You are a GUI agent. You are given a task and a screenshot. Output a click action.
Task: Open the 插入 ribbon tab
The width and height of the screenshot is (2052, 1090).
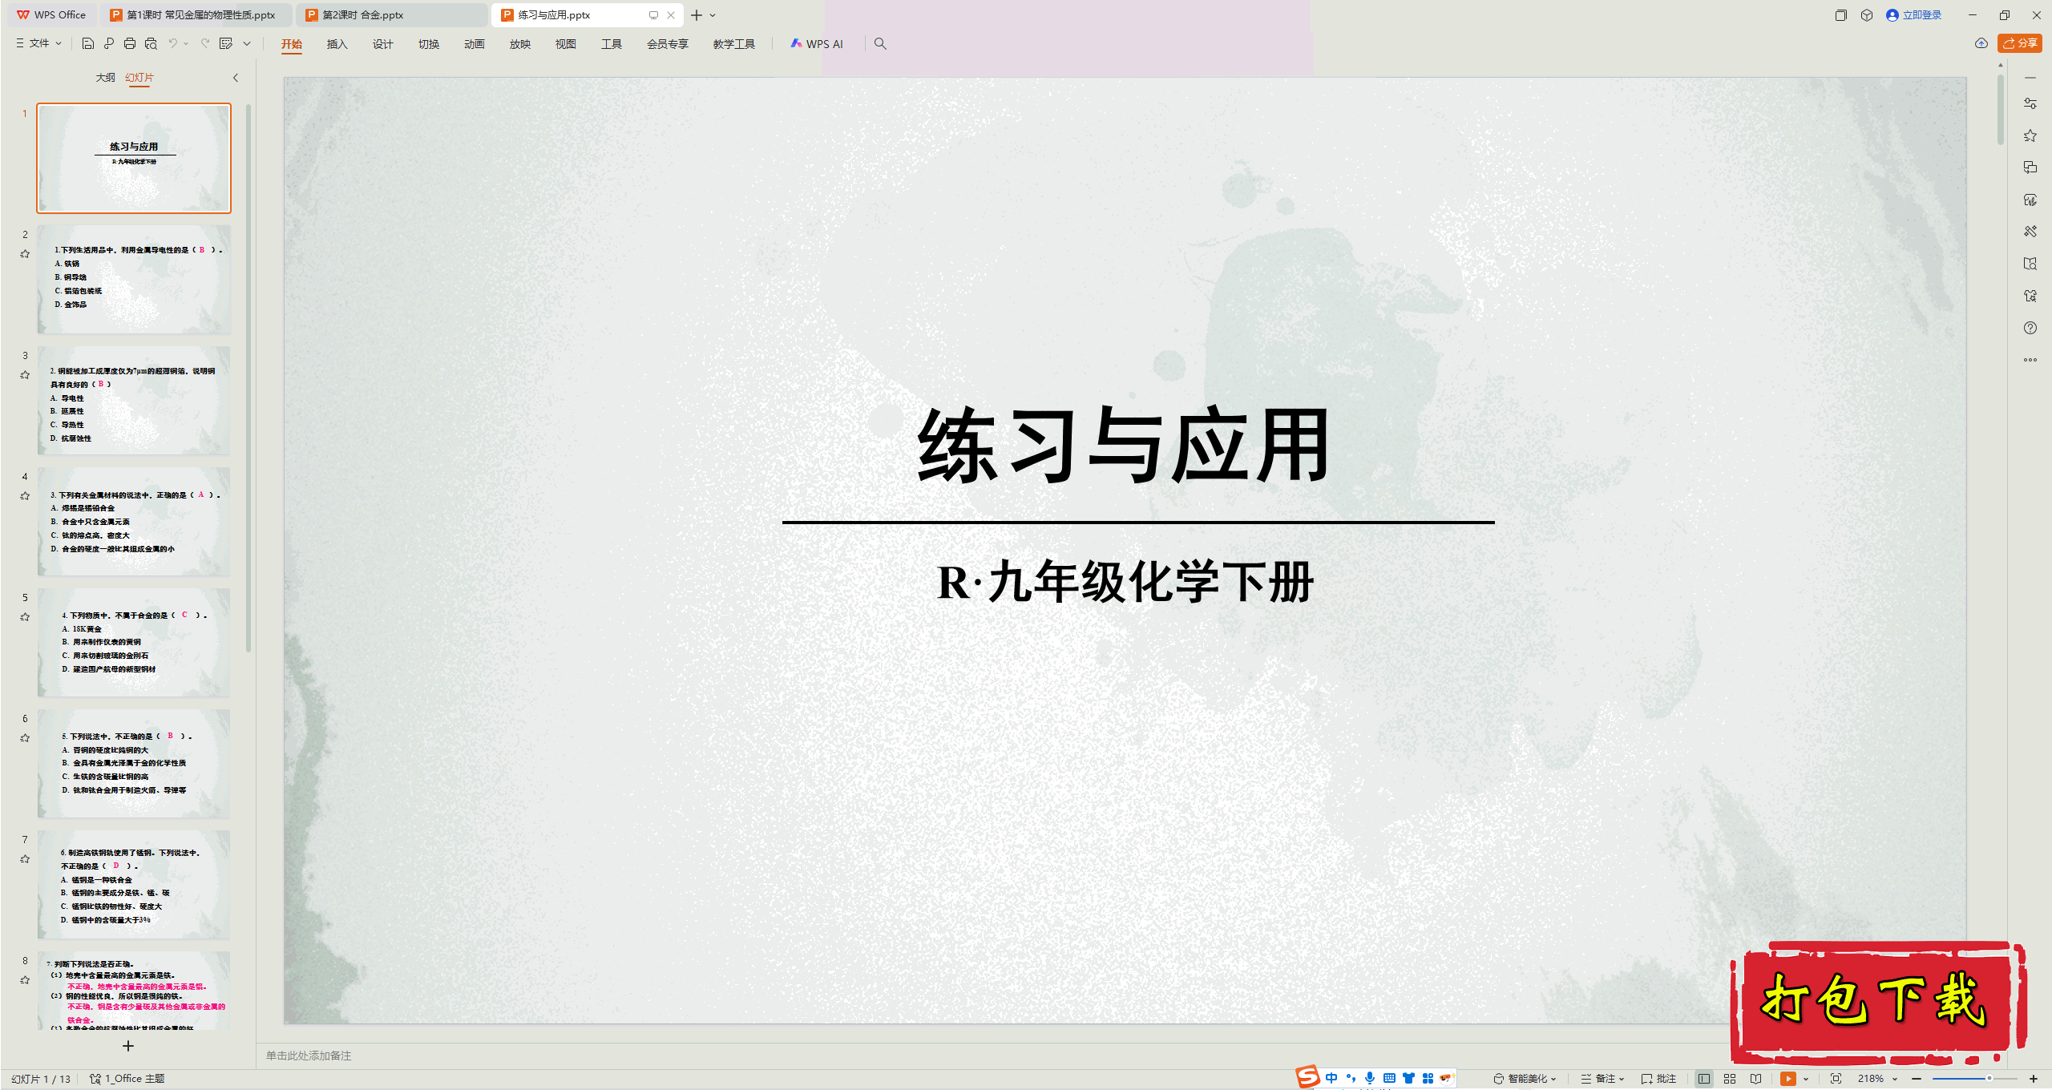point(337,44)
